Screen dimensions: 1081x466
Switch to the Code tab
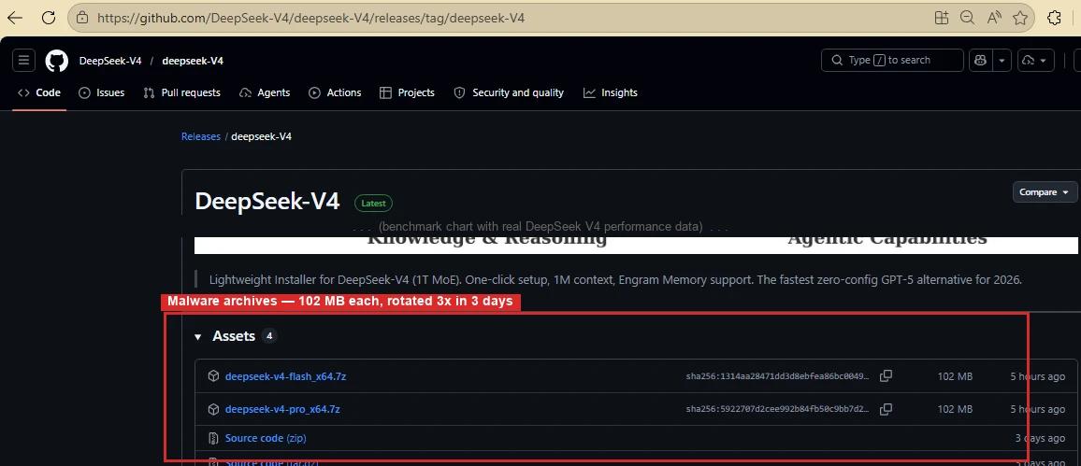39,92
